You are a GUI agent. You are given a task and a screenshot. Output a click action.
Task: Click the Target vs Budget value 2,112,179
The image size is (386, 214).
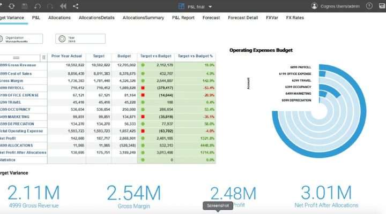(165, 65)
